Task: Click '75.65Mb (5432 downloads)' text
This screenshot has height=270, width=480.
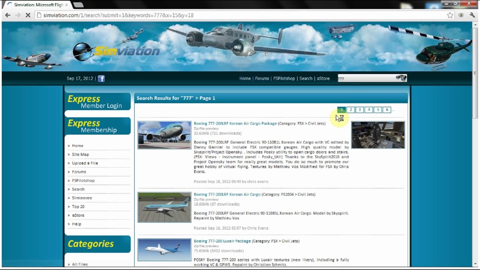Action: [x=219, y=251]
